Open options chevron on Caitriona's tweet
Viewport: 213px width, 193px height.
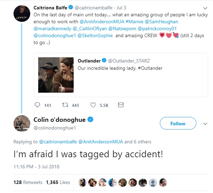(205, 7)
